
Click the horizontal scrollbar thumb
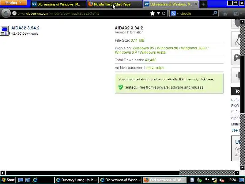coord(93,173)
